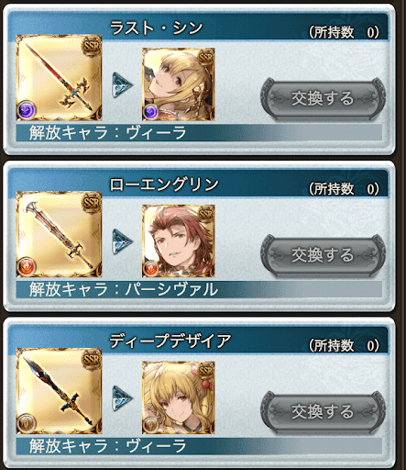Select the パーシヴァル character portrait
Screen dimensions: 406x470
point(179,241)
